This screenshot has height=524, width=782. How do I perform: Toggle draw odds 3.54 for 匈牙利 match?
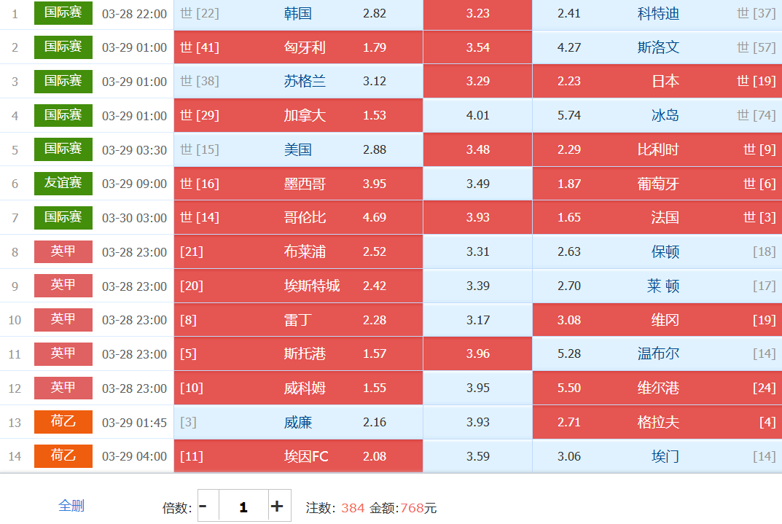[x=477, y=47]
